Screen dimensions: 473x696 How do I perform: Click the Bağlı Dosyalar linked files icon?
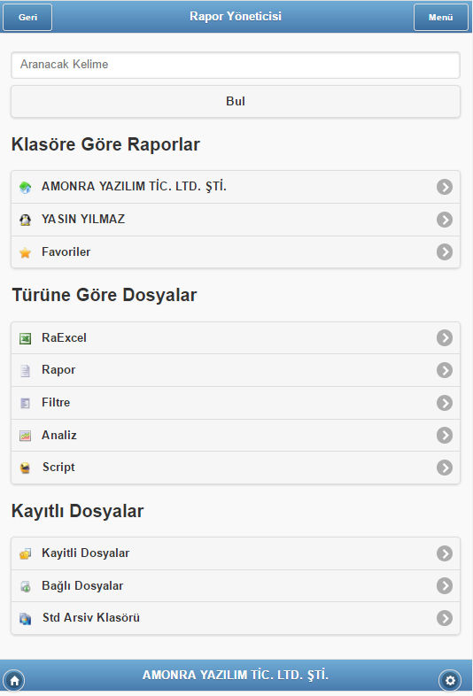(x=26, y=586)
